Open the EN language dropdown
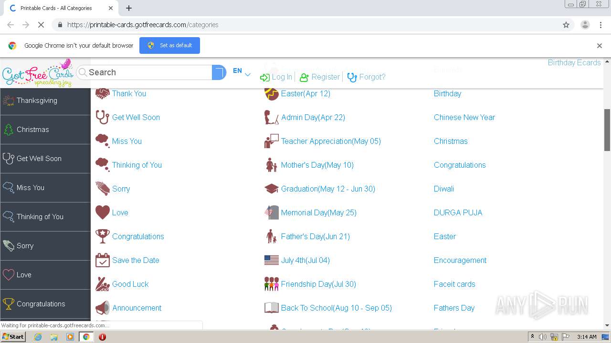 [242, 71]
